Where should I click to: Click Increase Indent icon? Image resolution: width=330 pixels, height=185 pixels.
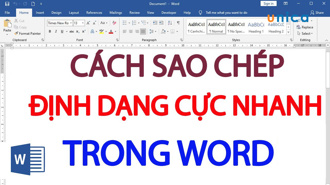point(161,23)
